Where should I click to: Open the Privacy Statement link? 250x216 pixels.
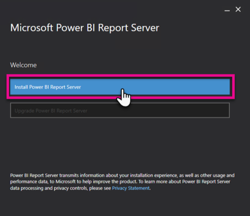point(131,188)
